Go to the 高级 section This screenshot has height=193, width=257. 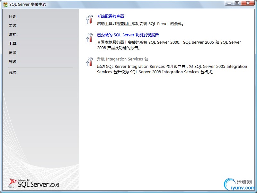click(13, 62)
